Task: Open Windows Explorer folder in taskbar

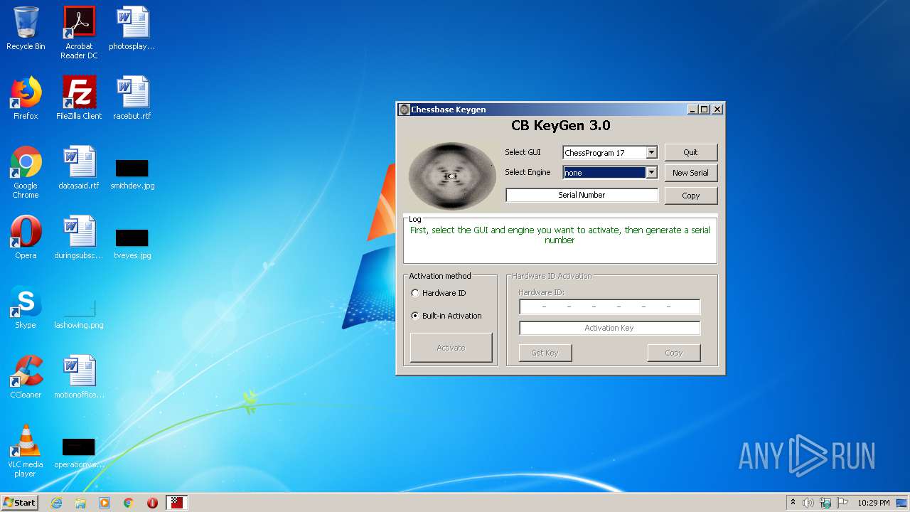Action: pos(80,503)
